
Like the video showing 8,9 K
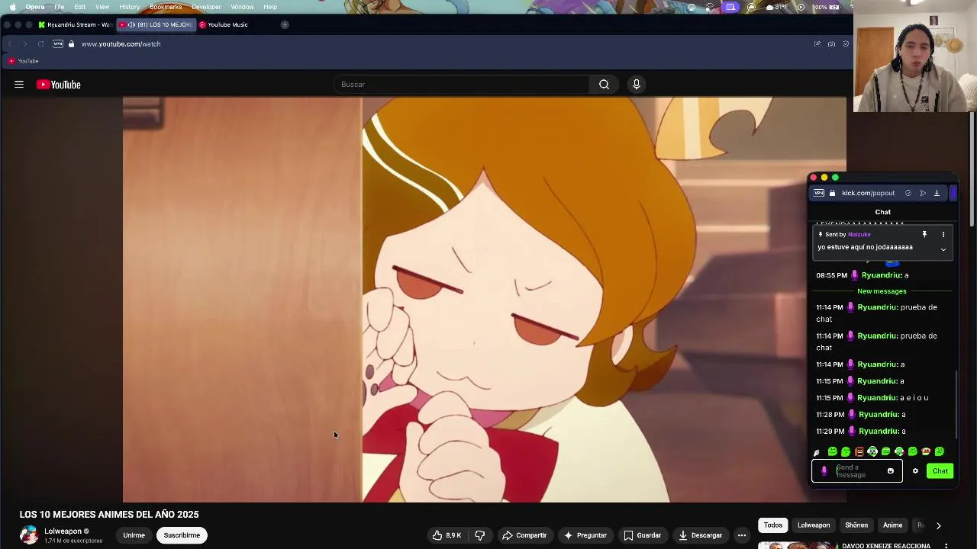447,535
